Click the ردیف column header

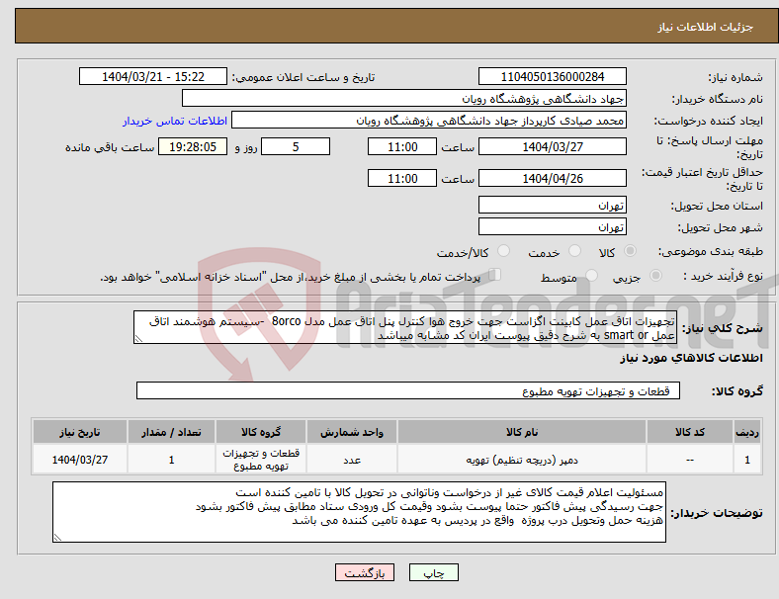click(x=747, y=432)
